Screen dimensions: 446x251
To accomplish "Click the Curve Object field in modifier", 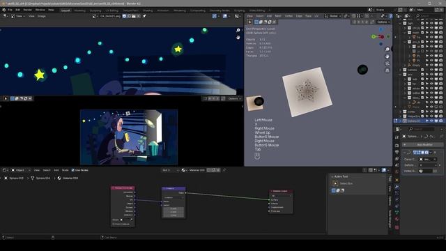I will point(427,160).
